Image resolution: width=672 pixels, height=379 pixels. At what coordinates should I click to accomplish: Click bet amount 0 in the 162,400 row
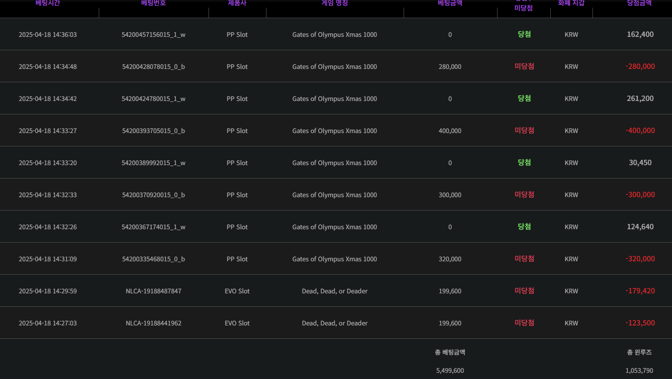pos(450,34)
